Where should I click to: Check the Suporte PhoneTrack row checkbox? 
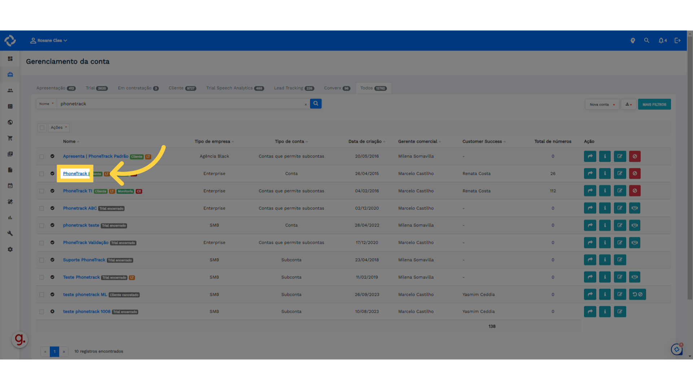click(42, 260)
